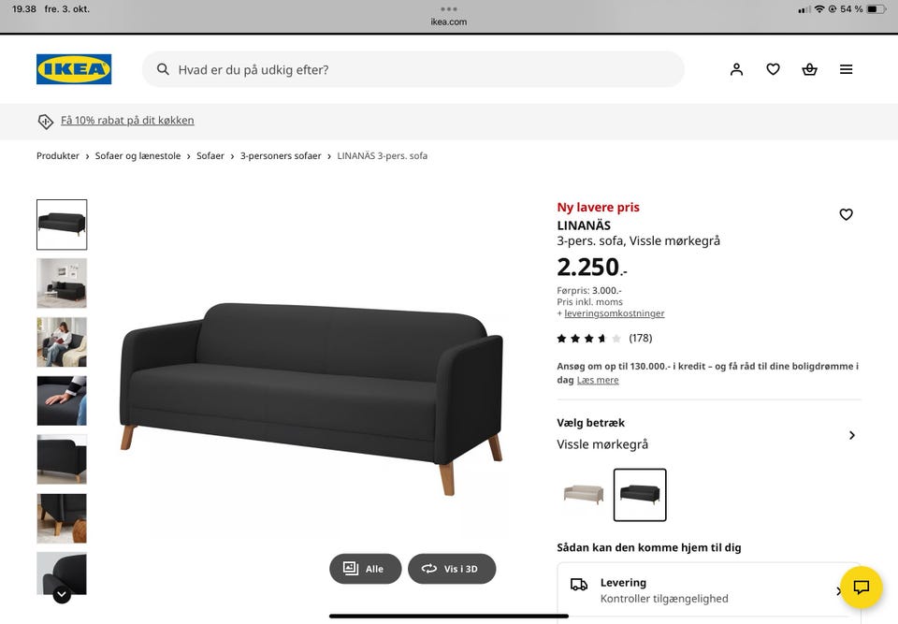898x624 pixels.
Task: Open the hamburger menu icon
Action: click(x=846, y=69)
